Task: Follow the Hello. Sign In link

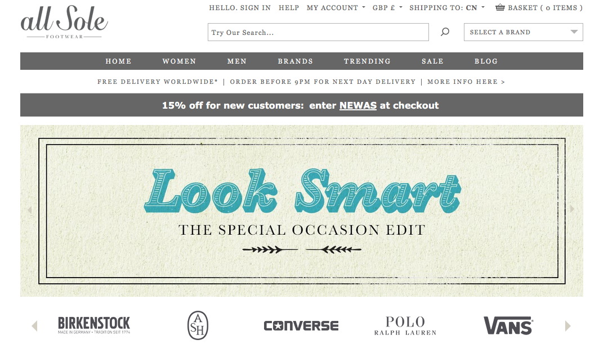Action: pos(239,8)
